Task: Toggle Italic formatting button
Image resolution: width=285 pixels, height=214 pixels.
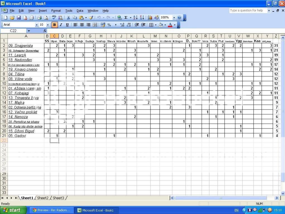Action: point(61,25)
